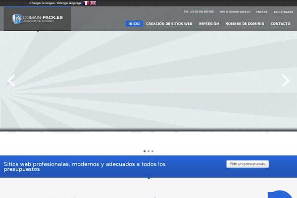Click the Pide un presupuesto button
Viewport: 297px width, 198px height.
[x=247, y=164]
